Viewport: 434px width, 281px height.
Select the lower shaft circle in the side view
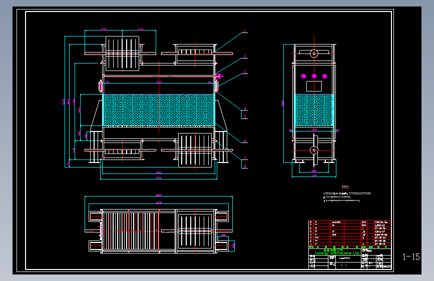[x=314, y=150]
